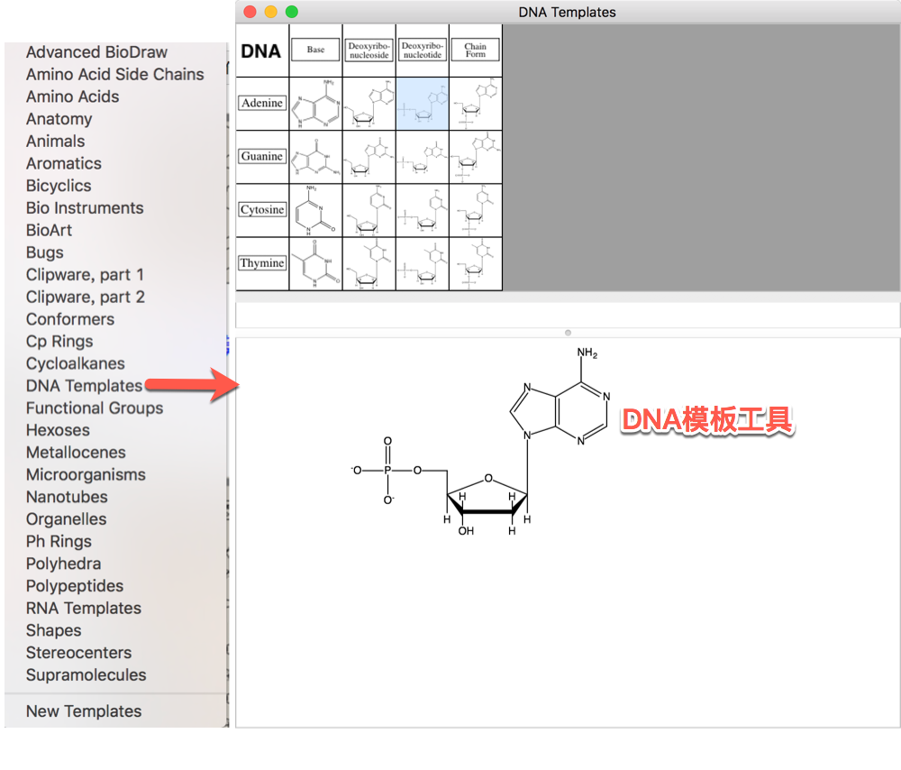The height and width of the screenshot is (770, 901).
Task: Select the Thymine deoxyribonucleoside template
Action: (x=369, y=264)
